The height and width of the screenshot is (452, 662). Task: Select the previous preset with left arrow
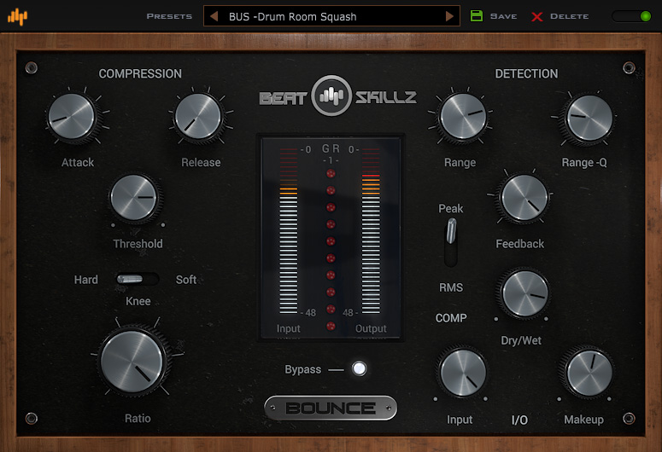pos(214,16)
